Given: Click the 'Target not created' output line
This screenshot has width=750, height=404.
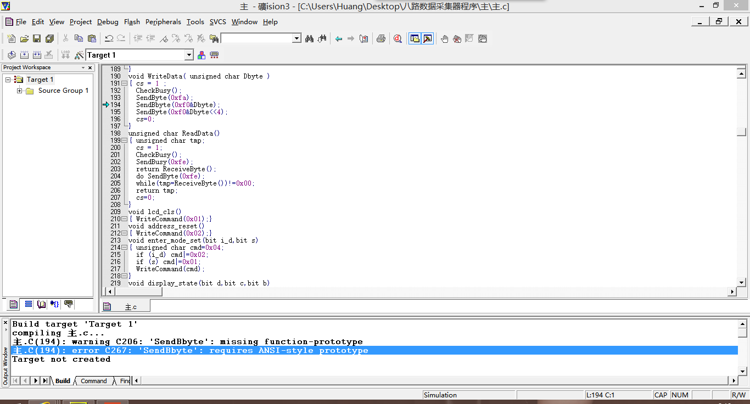Looking at the screenshot, I should click(x=61, y=359).
